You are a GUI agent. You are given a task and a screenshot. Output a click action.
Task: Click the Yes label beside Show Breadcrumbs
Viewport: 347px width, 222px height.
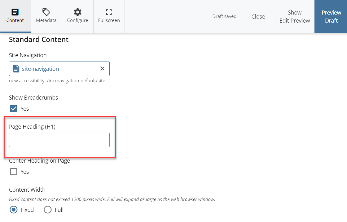pos(25,109)
